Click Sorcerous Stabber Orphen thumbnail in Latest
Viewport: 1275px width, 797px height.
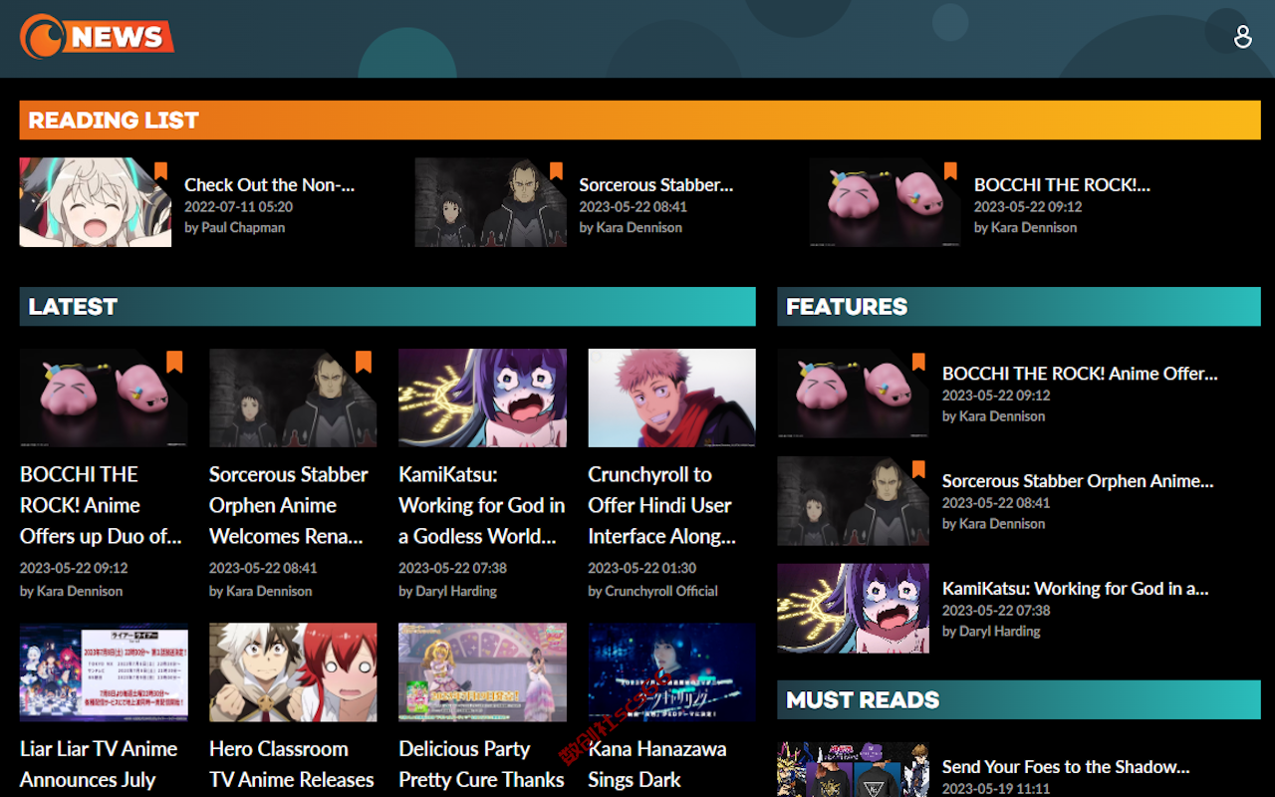click(x=293, y=398)
